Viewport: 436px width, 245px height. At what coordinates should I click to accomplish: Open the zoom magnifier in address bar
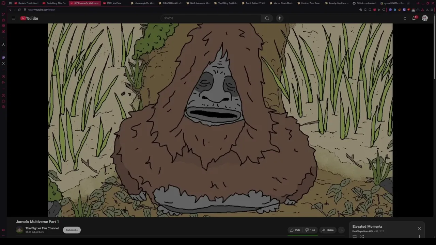click(x=361, y=10)
